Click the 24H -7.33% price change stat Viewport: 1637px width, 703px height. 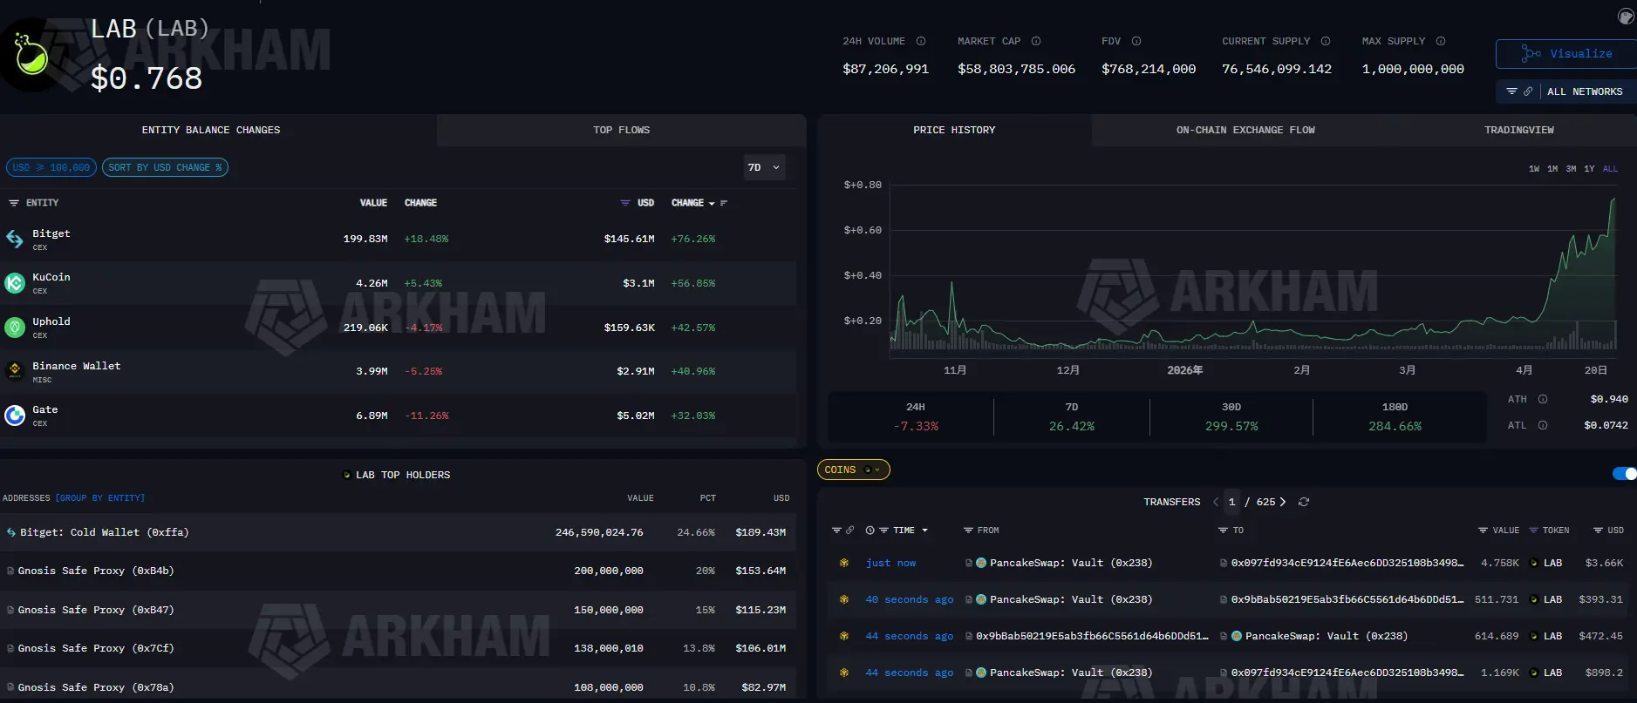[916, 417]
